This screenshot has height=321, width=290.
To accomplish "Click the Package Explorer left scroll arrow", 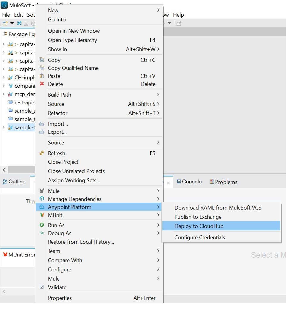I will point(4,170).
